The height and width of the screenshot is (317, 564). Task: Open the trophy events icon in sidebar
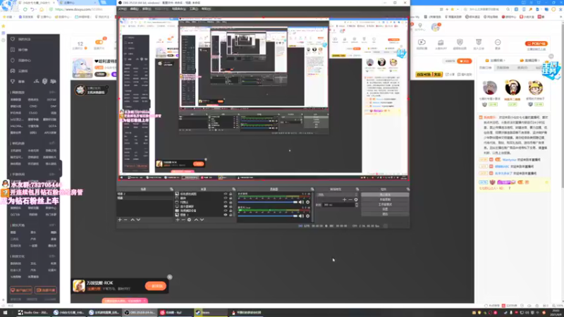coord(13,82)
